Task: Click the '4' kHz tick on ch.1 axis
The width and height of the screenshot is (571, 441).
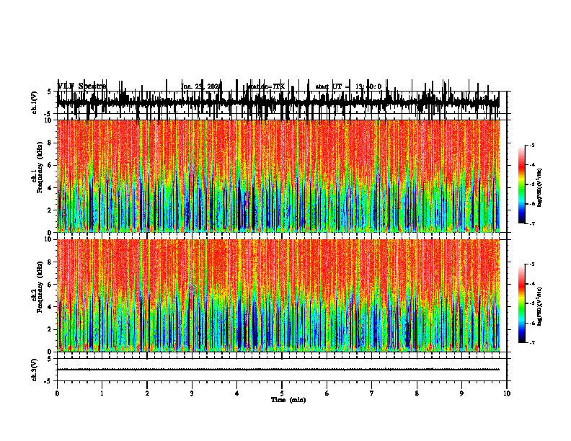Action: tap(50, 188)
